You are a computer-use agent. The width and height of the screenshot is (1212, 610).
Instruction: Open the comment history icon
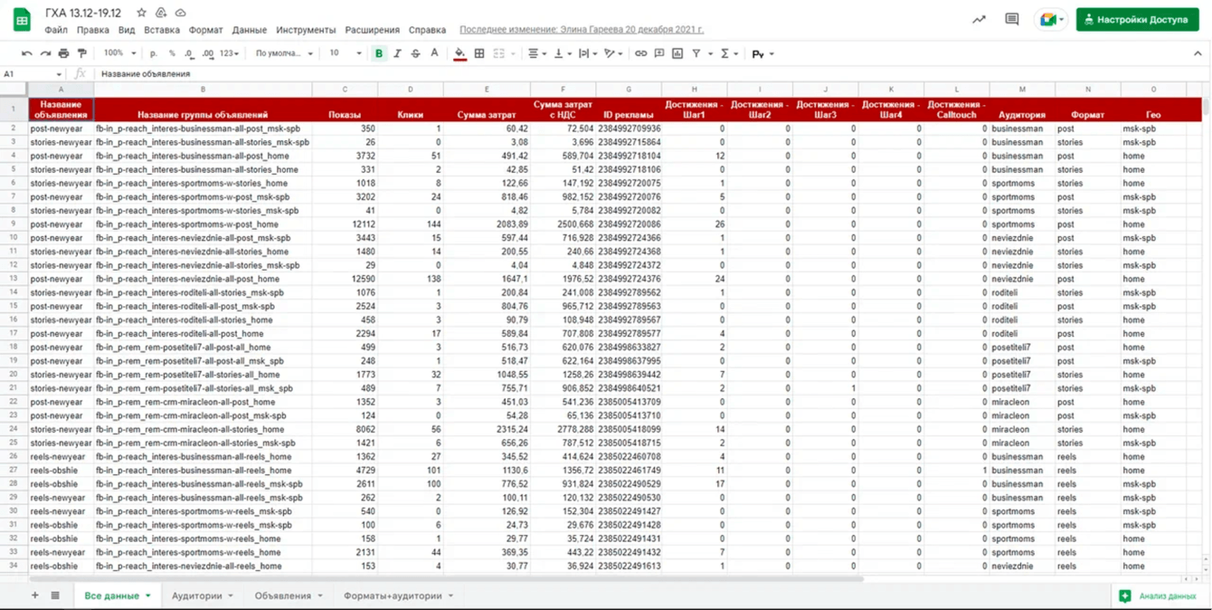[x=1011, y=19]
